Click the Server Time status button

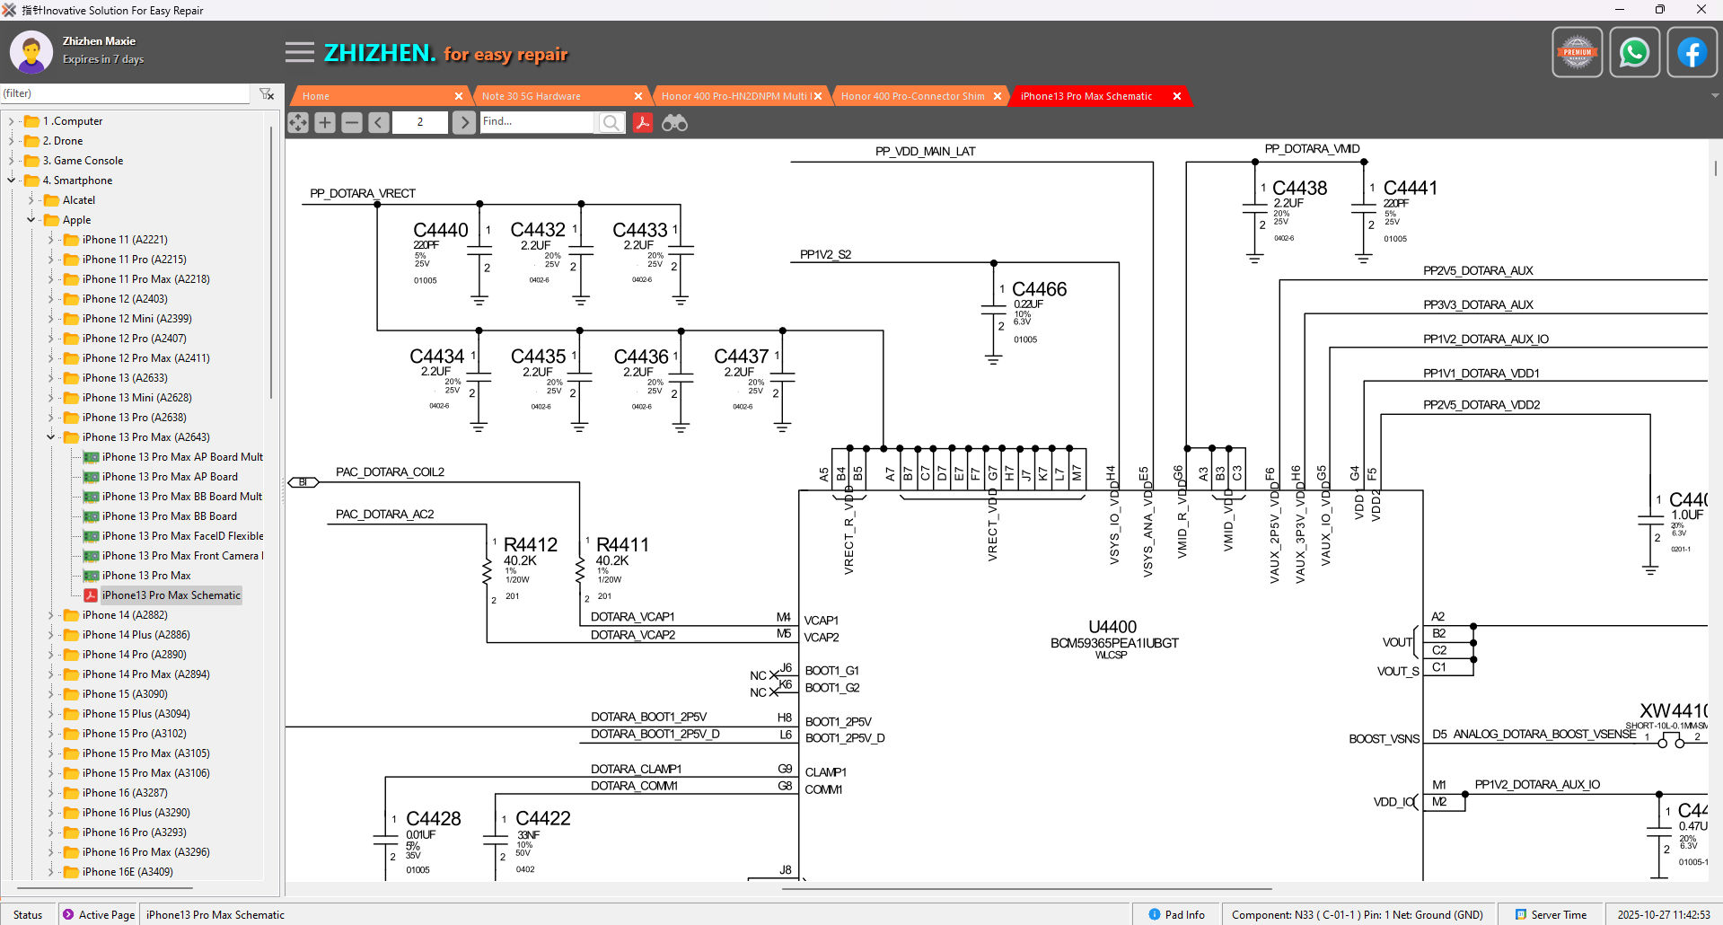1551,914
